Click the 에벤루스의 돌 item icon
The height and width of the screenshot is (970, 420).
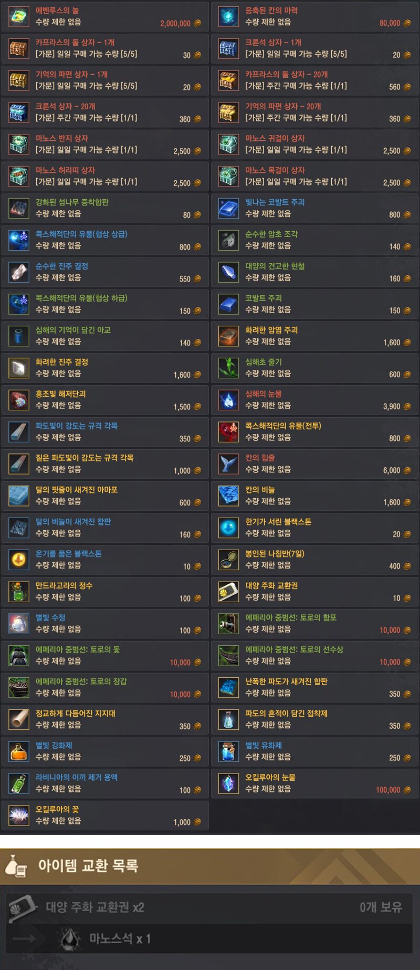(18, 17)
